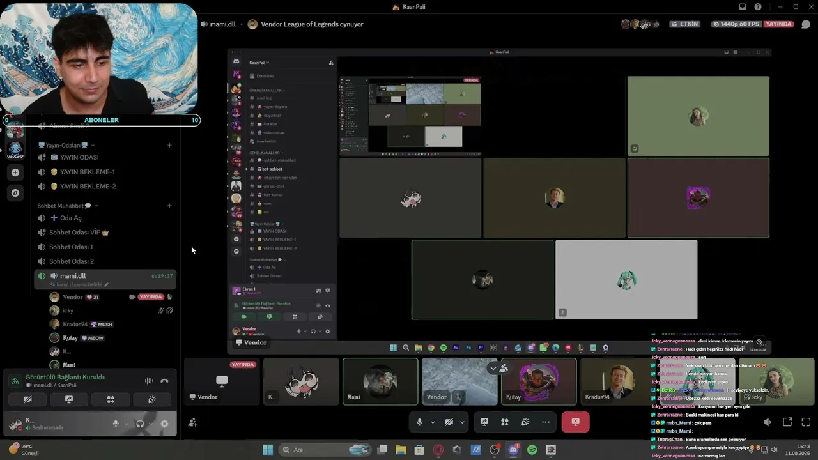Toggle camera in the voice connection panel
818x460 pixels.
27,400
